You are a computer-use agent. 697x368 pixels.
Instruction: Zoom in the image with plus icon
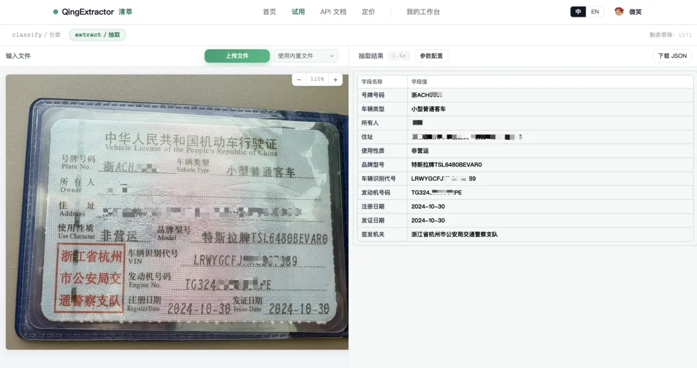tap(336, 79)
